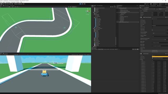168x94 pixels.
Task: Click the Track Set object field
Action: (160, 46)
